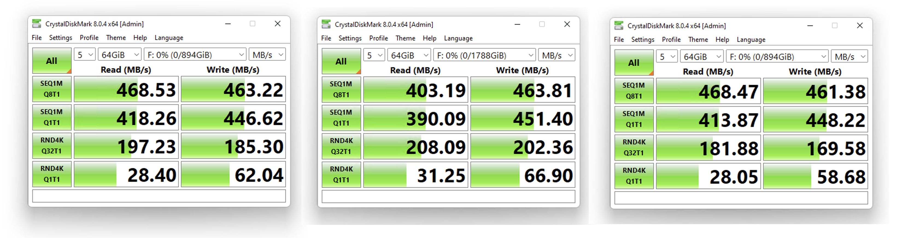
Task: Open Help menu in middle window
Action: 429,38
